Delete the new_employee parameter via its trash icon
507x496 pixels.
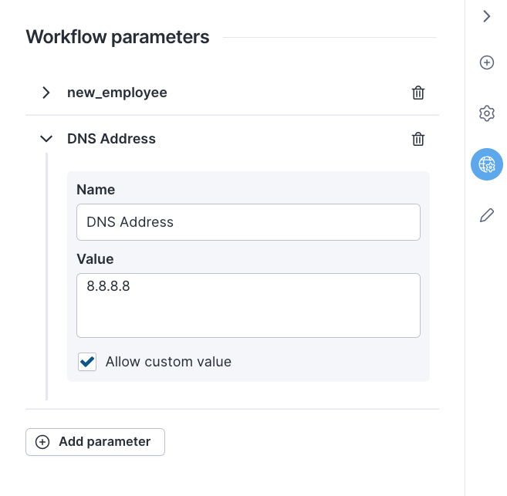tap(418, 93)
